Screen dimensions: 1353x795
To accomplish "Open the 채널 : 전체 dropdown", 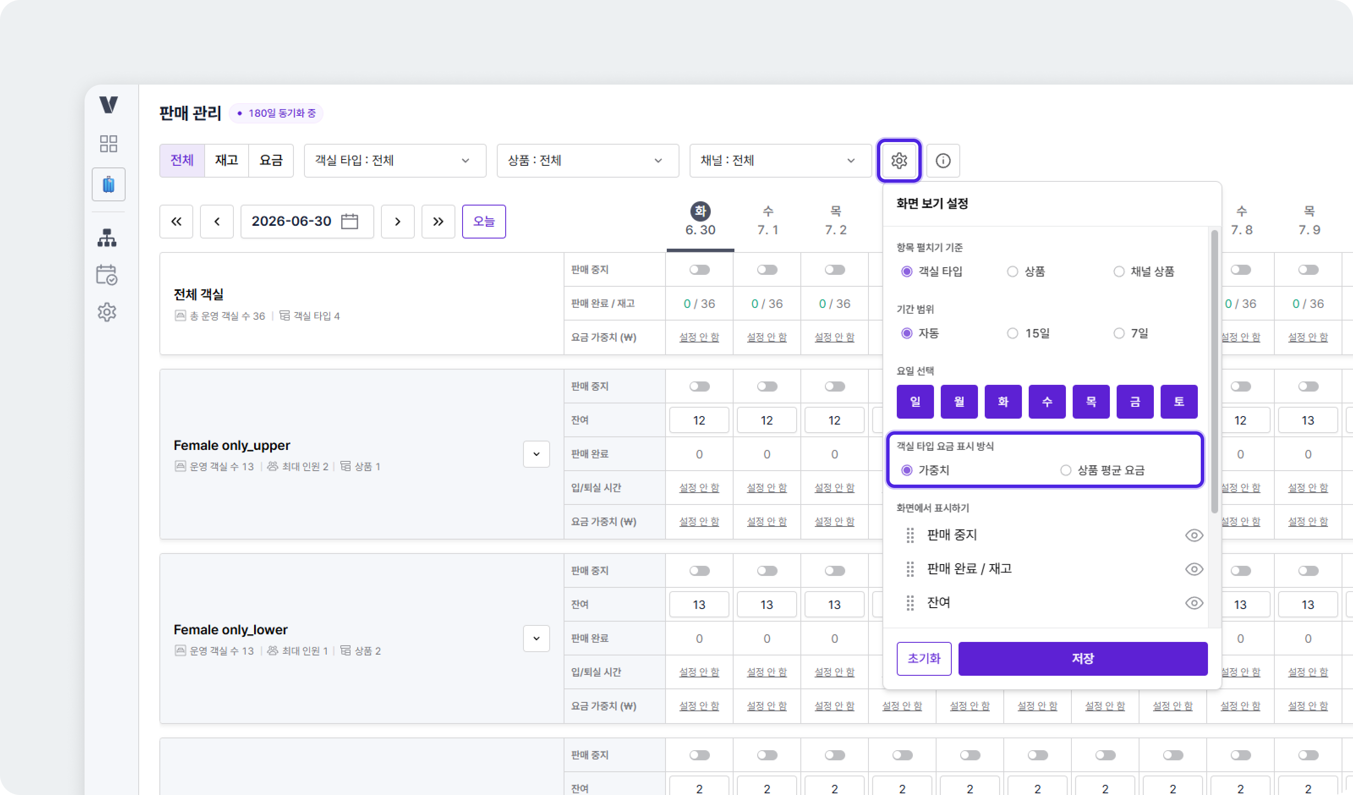I will coord(780,160).
